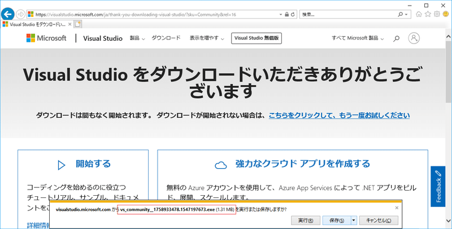
Task: Select the Visual Studio download tab
Action: (37, 24)
